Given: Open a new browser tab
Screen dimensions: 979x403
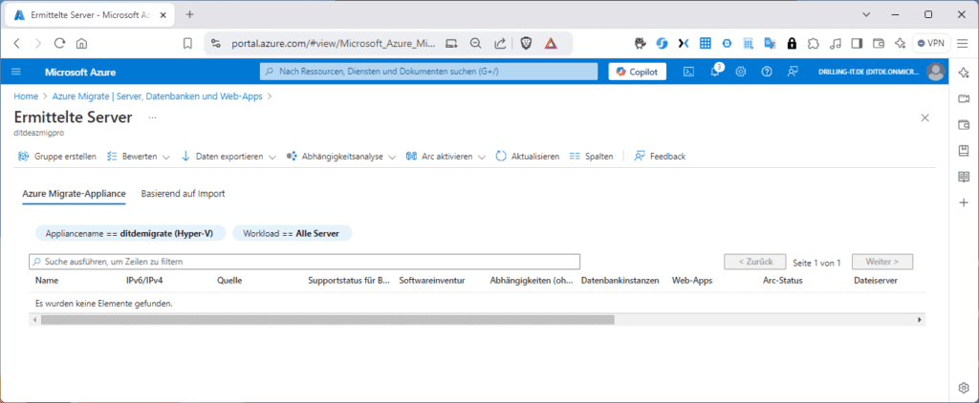Looking at the screenshot, I should click(190, 14).
